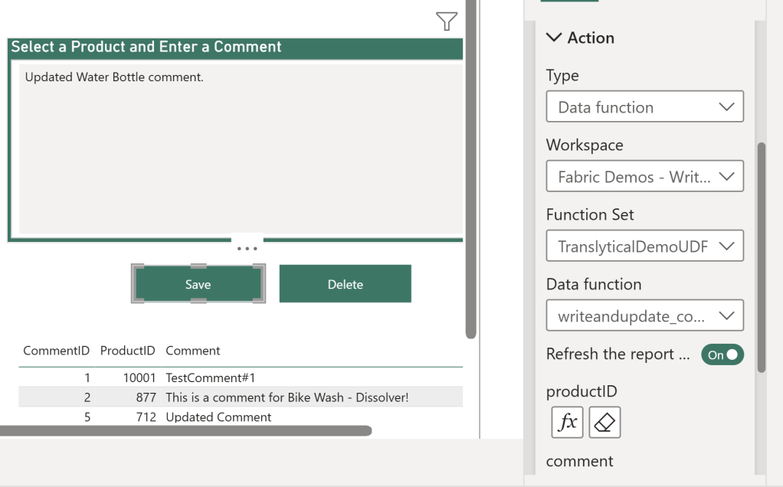Open the three-dot more options menu

247,249
